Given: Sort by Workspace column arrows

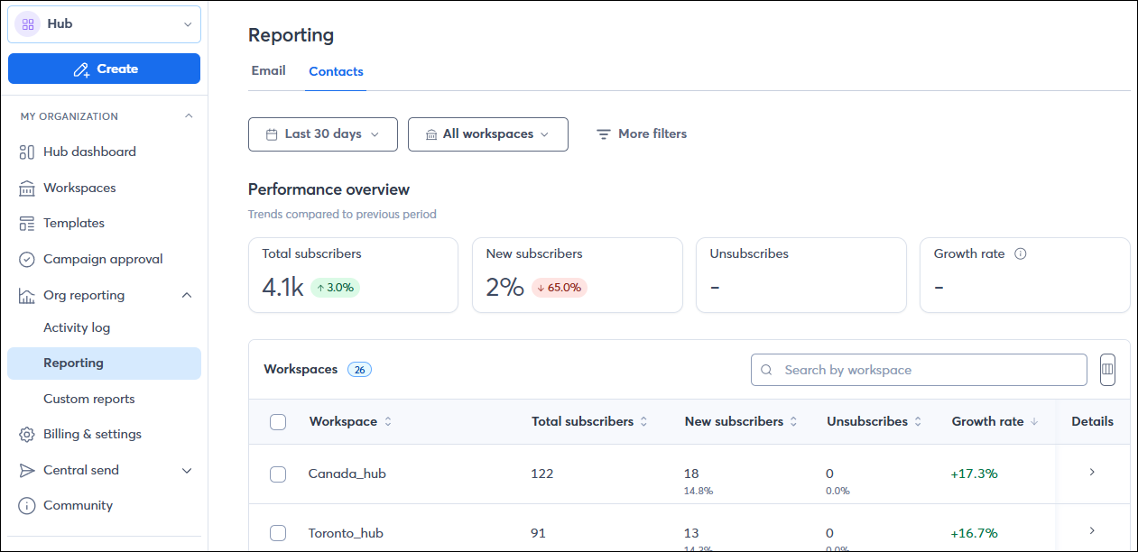Looking at the screenshot, I should point(388,422).
